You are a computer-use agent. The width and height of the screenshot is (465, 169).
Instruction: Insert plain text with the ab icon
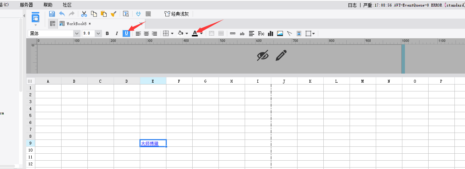coord(242,34)
